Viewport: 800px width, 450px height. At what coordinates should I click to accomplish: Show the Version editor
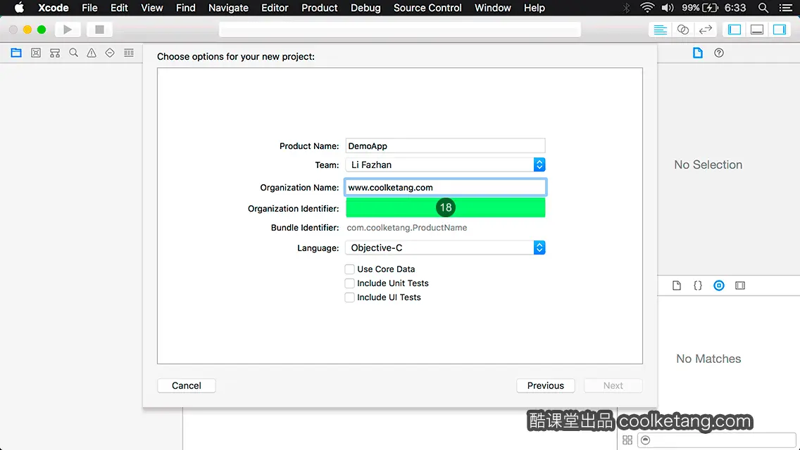point(705,30)
